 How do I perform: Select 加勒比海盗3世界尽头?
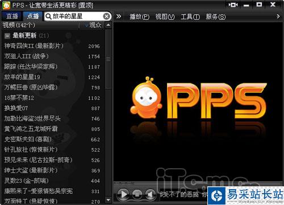32,118
